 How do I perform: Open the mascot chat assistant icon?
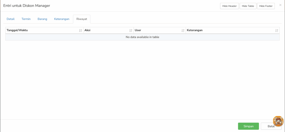(x=278, y=121)
